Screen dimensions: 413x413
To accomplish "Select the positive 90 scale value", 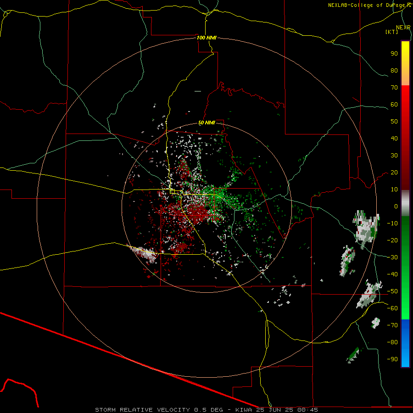I will pos(394,54).
